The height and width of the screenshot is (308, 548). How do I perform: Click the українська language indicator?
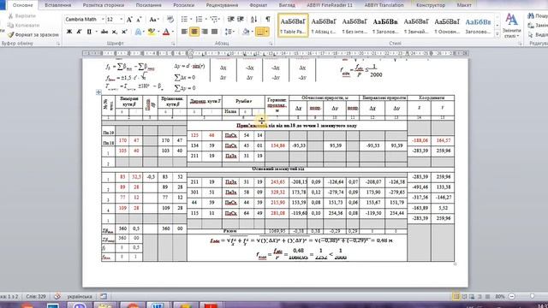tap(80, 297)
